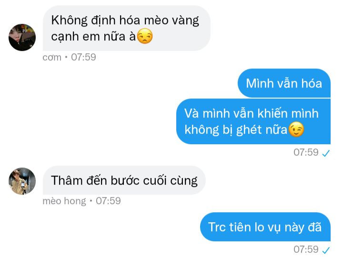Screen dimensions: 343x257
Task: Click read checkmark under 'Trc tiên lo vụ này đã'
Action: pyautogui.click(x=326, y=250)
